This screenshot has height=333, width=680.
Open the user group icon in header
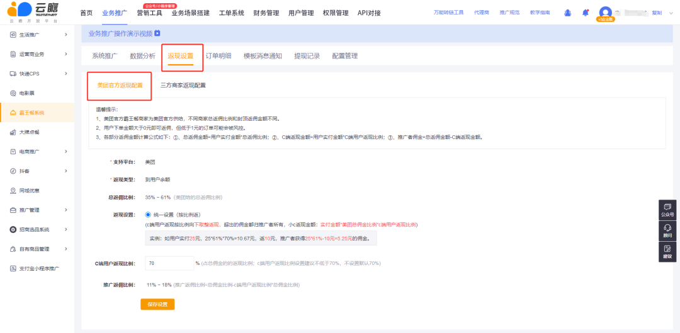pos(567,13)
